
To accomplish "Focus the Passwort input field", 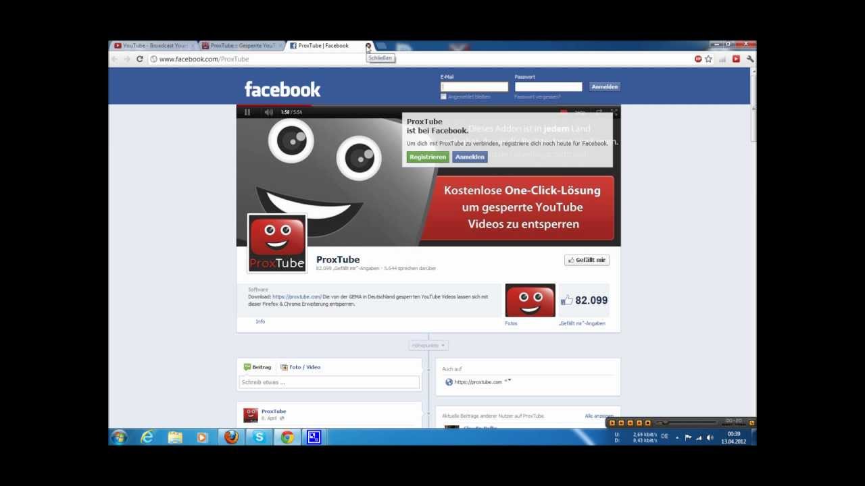I will click(548, 86).
